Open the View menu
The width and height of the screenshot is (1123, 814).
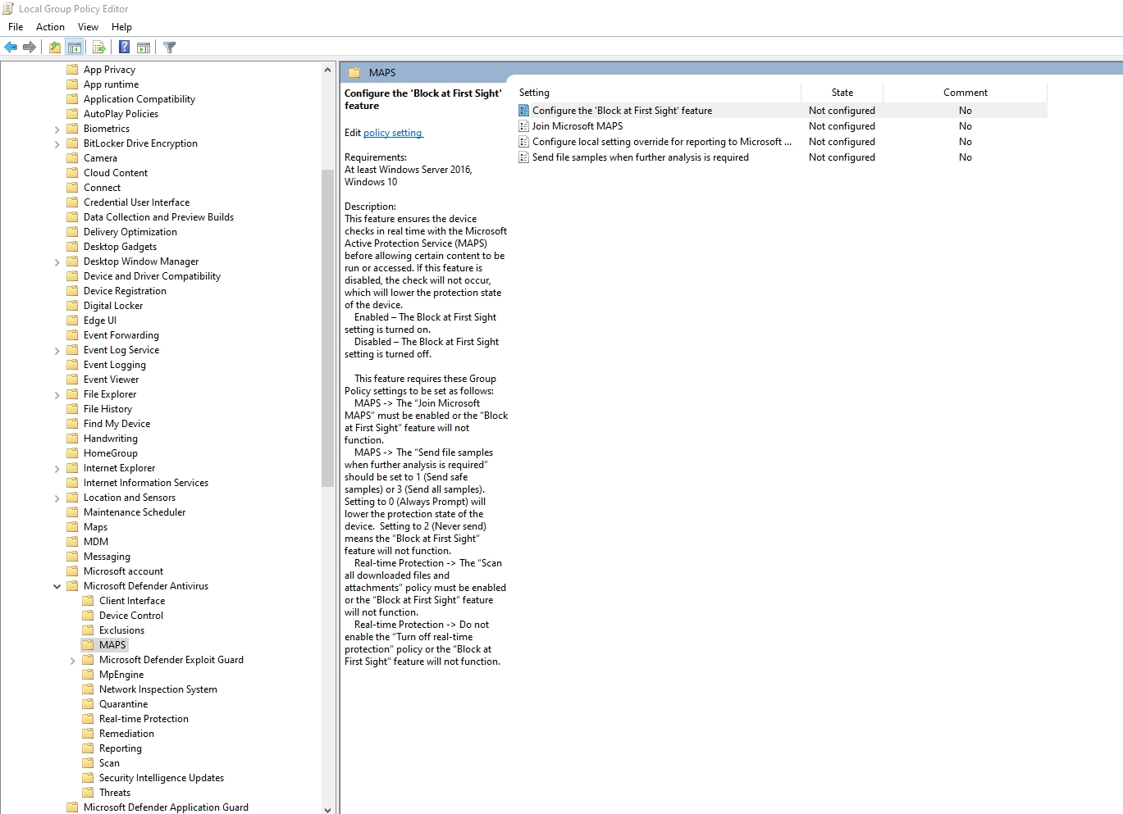click(88, 26)
